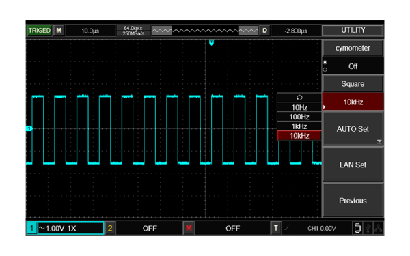This screenshot has height=256, width=410.
Task: Click the rising edge trigger slope icon
Action: pyautogui.click(x=287, y=228)
